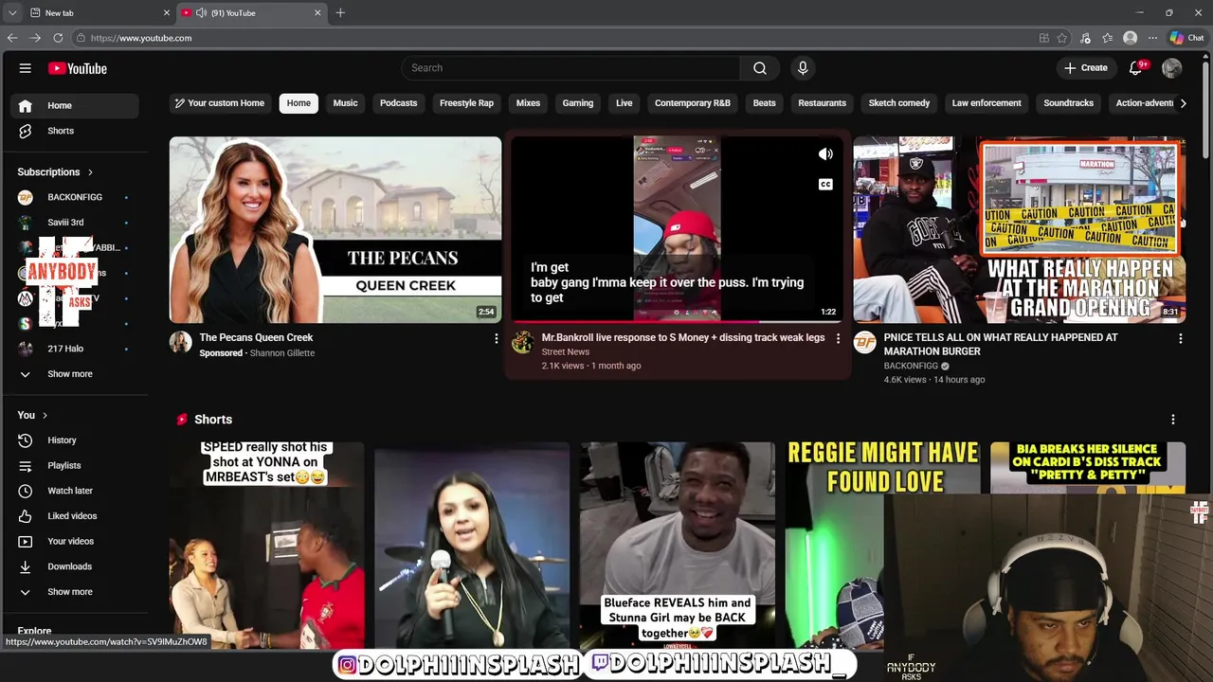Select the Beats filter chip
Viewport: 1213px width, 682px height.
(x=764, y=103)
